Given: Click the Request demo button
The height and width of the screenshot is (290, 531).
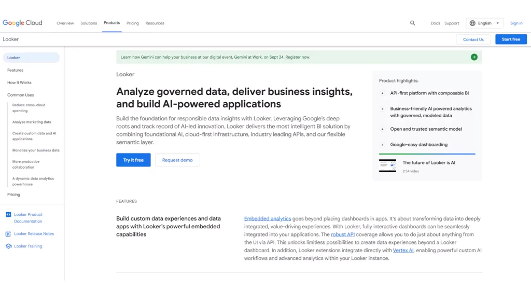Looking at the screenshot, I should click(177, 160).
